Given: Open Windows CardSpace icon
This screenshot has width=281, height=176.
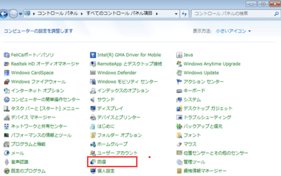Looking at the screenshot, I should point(6,73).
